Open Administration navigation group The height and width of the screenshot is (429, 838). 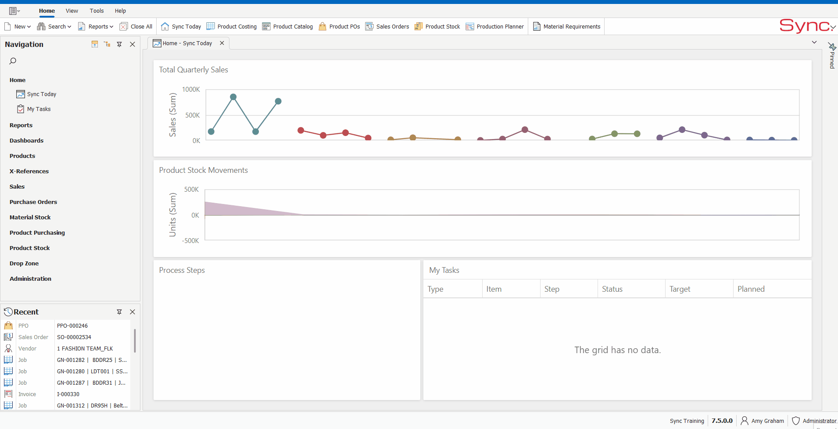pos(30,279)
